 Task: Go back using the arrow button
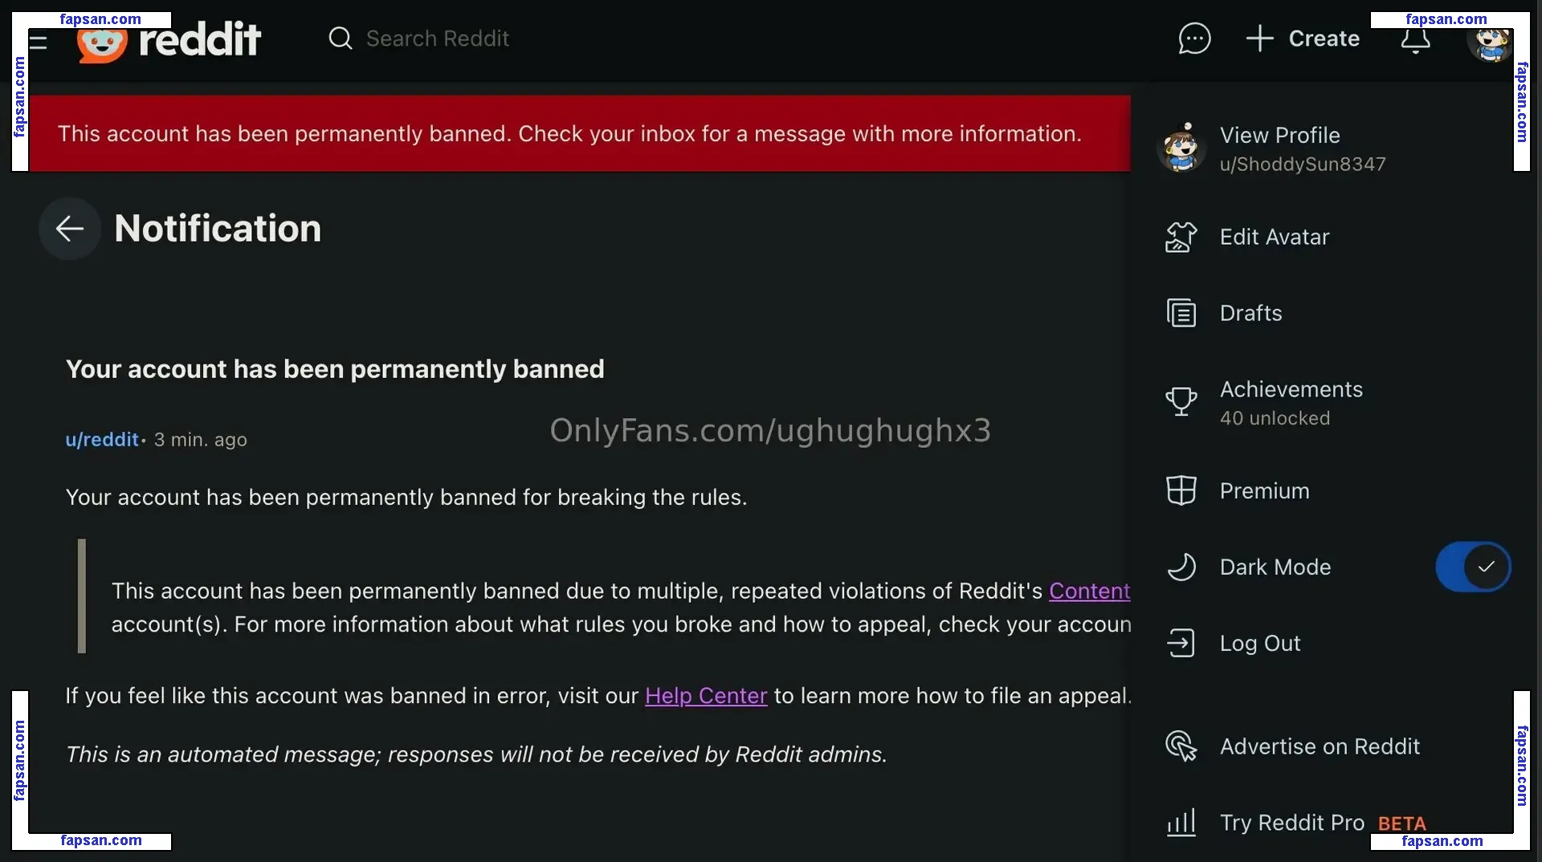click(x=70, y=229)
